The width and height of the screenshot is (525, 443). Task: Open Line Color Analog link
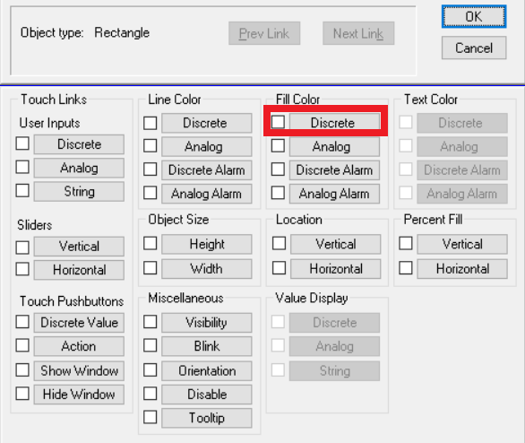(x=207, y=146)
